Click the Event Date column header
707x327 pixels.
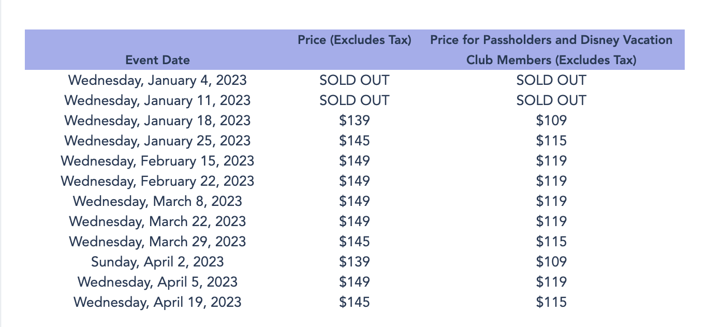tap(157, 60)
